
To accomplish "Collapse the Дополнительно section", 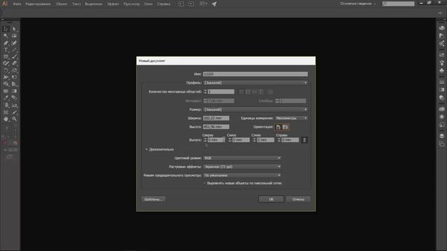I will 147,149.
